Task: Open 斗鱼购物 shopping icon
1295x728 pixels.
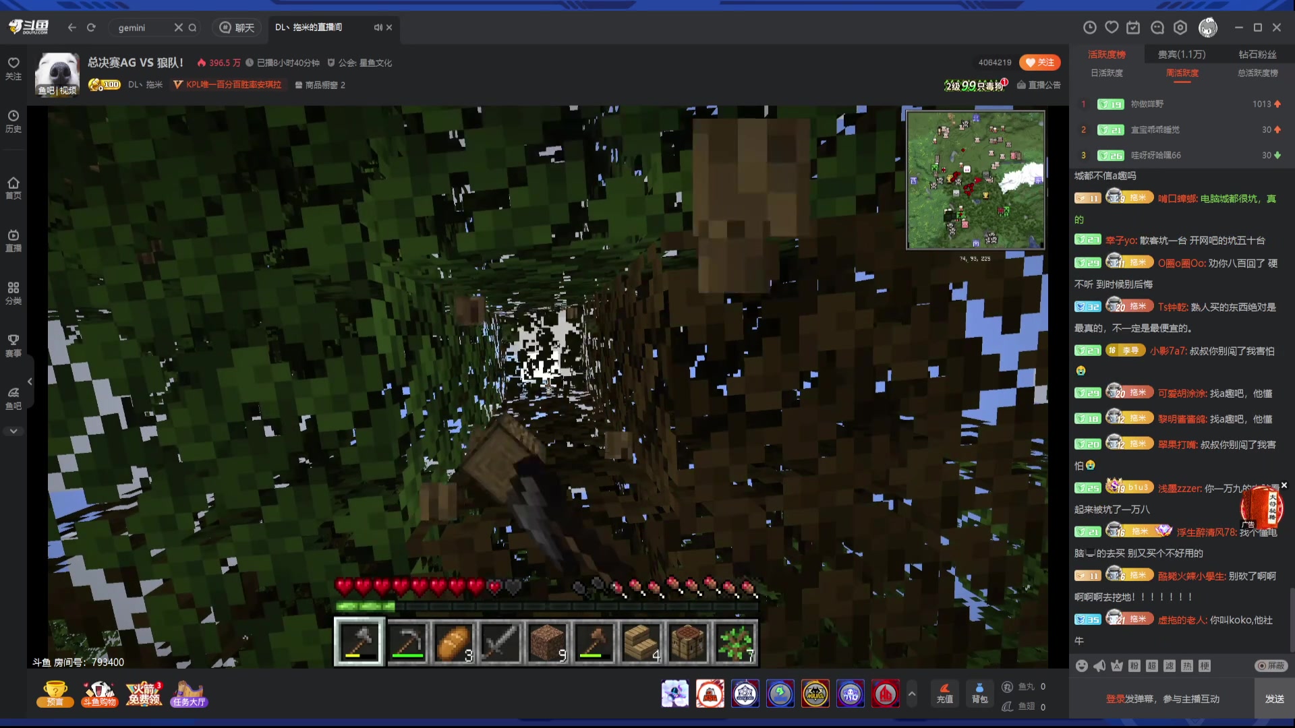Action: [x=100, y=694]
